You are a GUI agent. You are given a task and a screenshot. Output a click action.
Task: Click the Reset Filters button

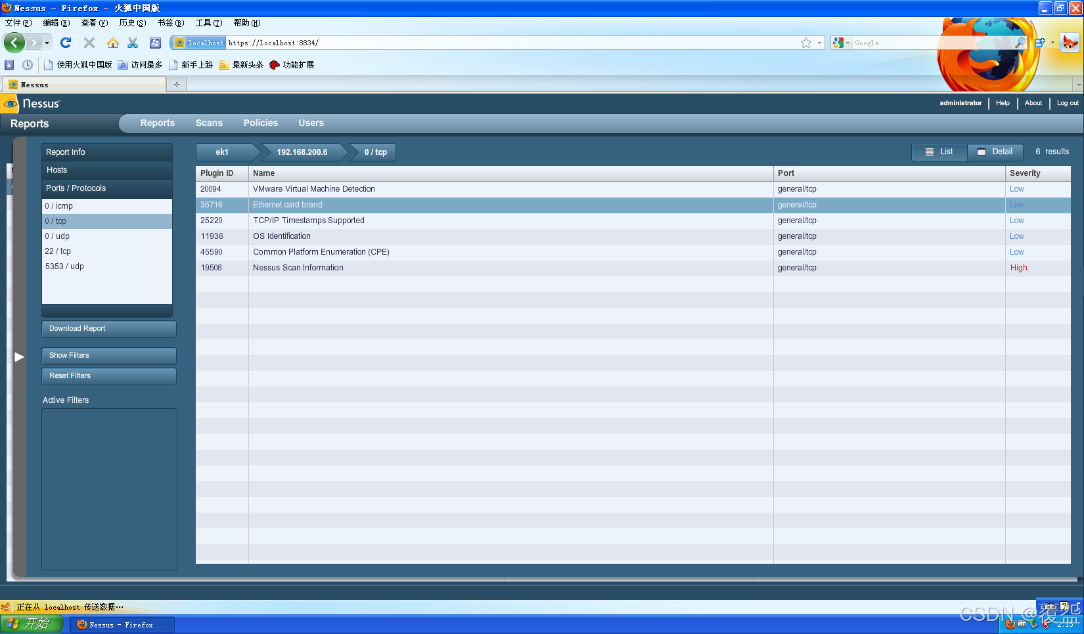pos(109,376)
